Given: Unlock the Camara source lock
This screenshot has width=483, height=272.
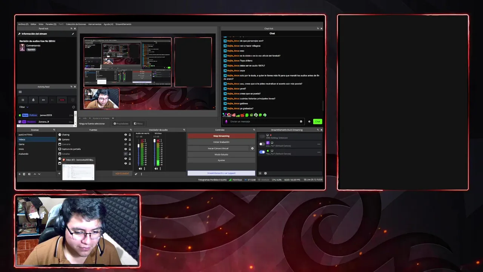Looking at the screenshot, I should coord(130,139).
